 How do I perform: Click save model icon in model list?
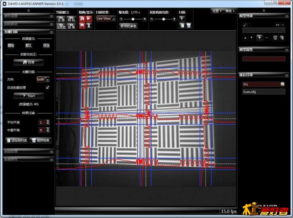(275, 38)
